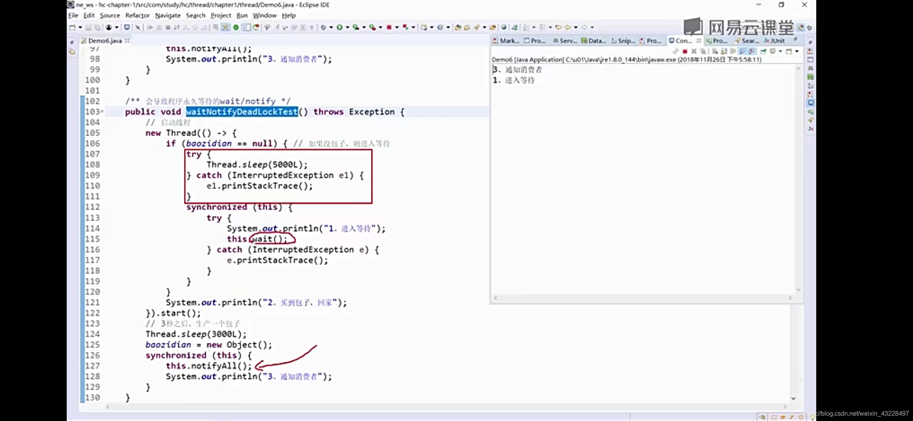
Task: Toggle Scroll Lock in Console toolbar
Action: (724, 51)
